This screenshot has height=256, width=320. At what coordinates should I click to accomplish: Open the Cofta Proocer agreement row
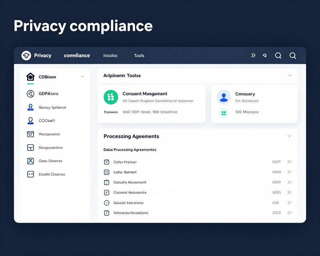197,162
